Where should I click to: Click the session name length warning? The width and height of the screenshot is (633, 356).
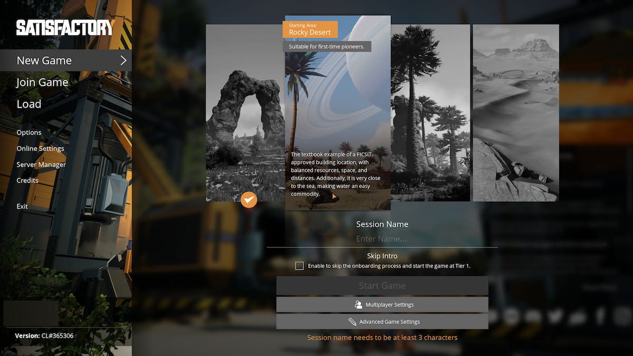(382, 338)
